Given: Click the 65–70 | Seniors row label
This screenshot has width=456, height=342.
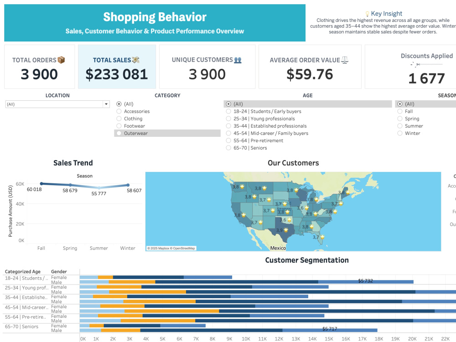Looking at the screenshot, I should coord(21,326).
